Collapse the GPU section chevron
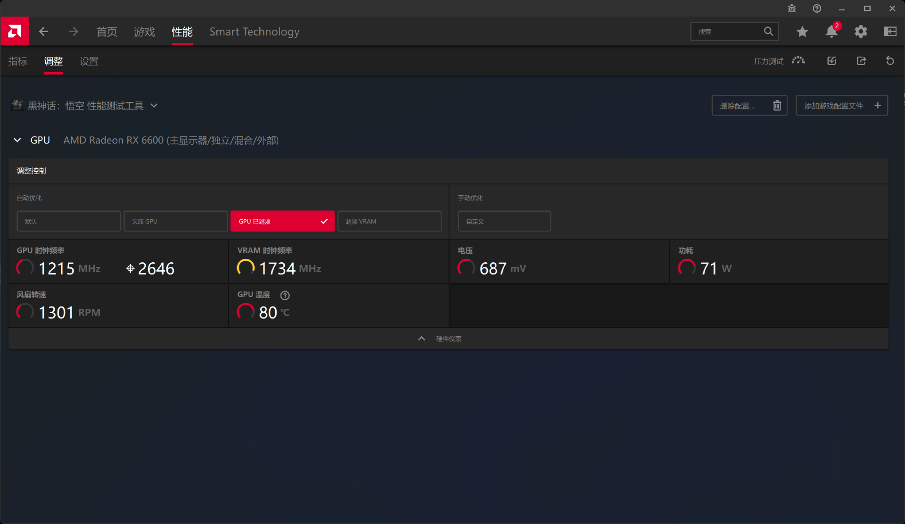Image resolution: width=905 pixels, height=524 pixels. point(17,140)
